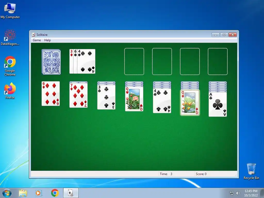Click the volume speaker tray icon

[x=238, y=193]
